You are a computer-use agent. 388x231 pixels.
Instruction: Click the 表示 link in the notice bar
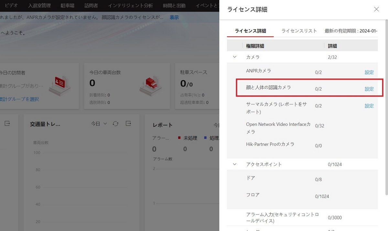coord(174,17)
